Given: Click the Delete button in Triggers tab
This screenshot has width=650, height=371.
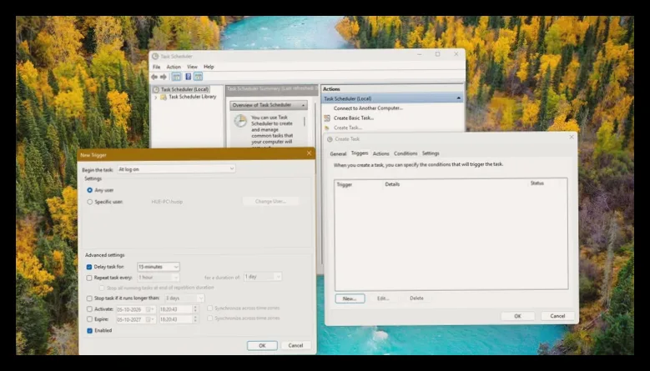Looking at the screenshot, I should pyautogui.click(x=416, y=298).
